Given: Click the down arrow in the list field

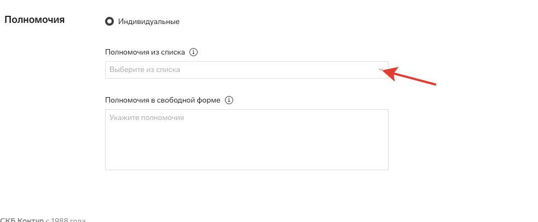Looking at the screenshot, I should [x=381, y=70].
